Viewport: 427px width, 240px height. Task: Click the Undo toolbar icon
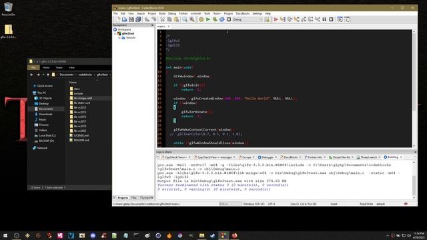point(147,19)
